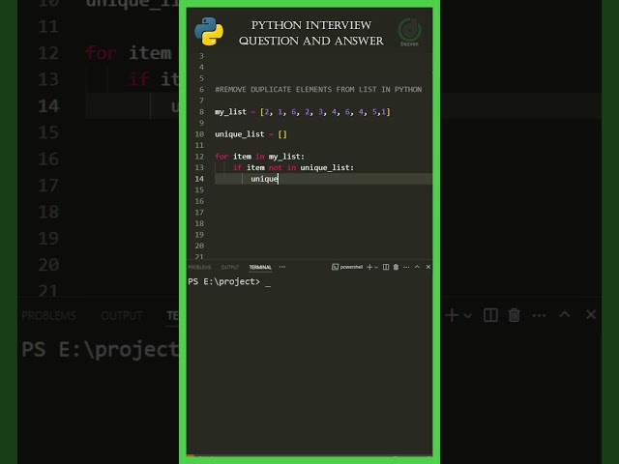This screenshot has width=619, height=464.
Task: Click the word 'unique' on line 14
Action: [264, 179]
